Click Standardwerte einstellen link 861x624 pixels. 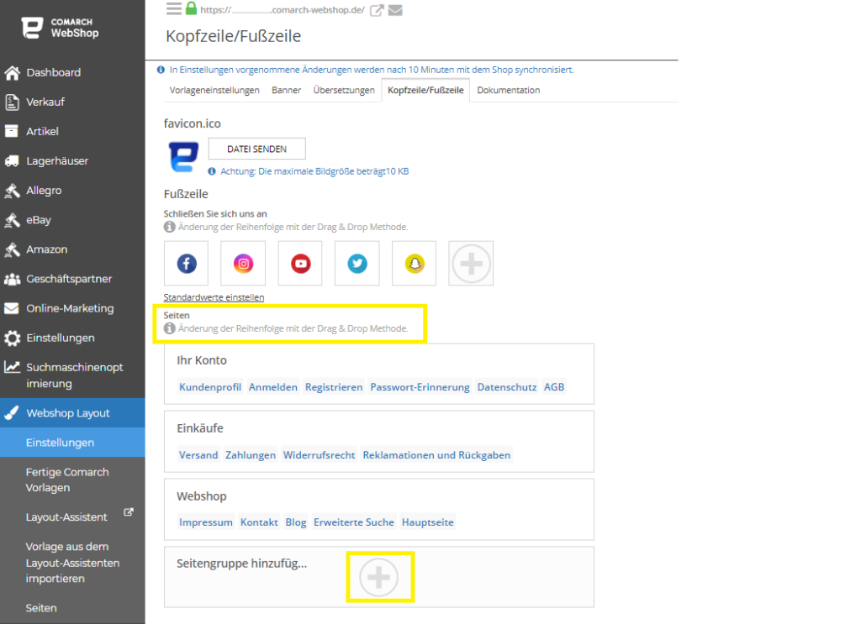[x=214, y=297]
